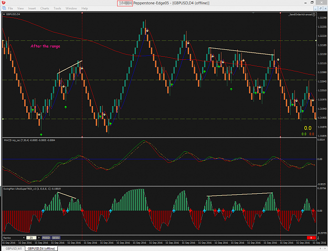Click the 0.0014 MACD scale label
The image size is (328, 251).
(x=321, y=140)
